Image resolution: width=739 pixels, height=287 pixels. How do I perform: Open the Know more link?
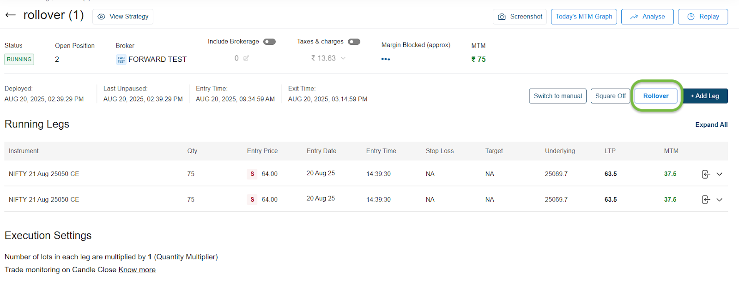(137, 269)
